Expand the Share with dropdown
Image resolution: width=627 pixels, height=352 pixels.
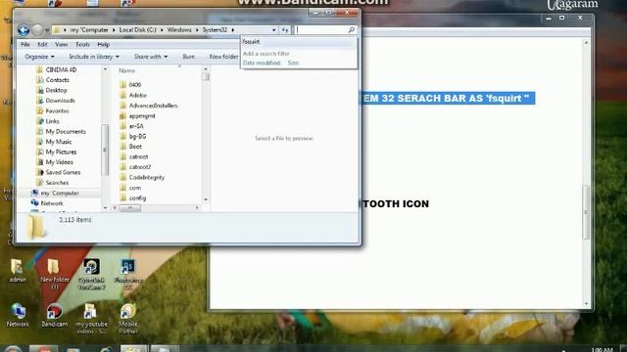pyautogui.click(x=151, y=57)
